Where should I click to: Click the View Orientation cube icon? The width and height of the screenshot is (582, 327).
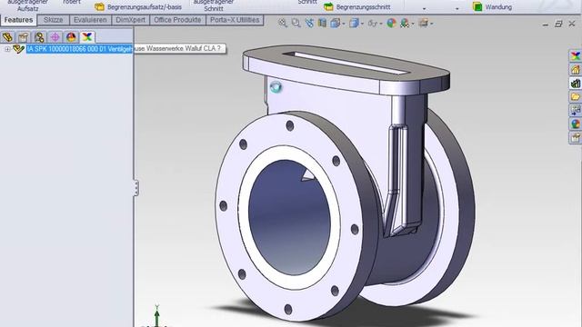pos(336,24)
